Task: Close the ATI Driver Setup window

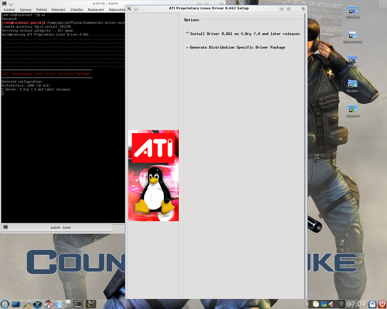Action: [303, 8]
